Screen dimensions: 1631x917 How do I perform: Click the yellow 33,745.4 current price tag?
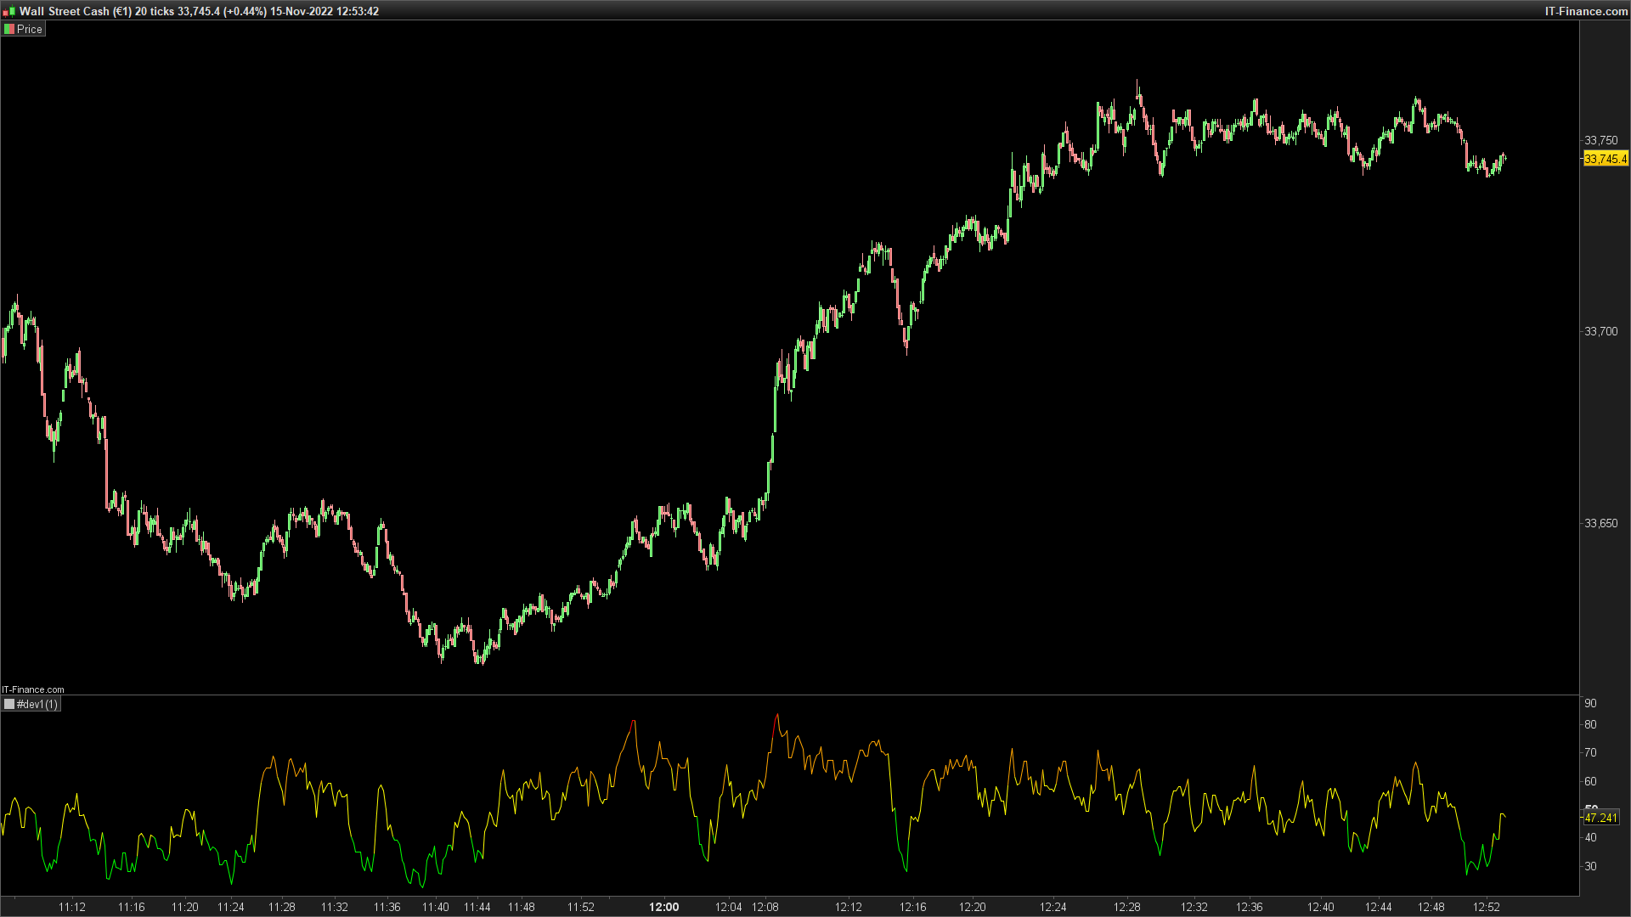pyautogui.click(x=1605, y=159)
